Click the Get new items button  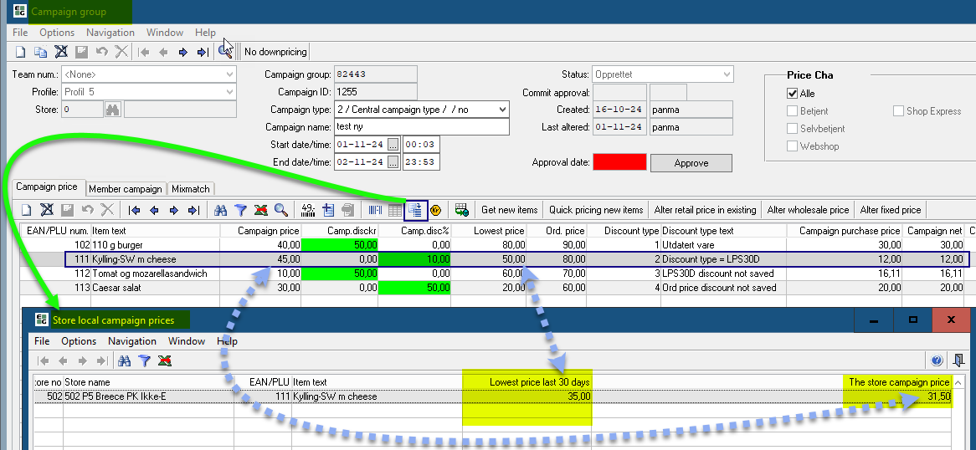[x=509, y=210]
